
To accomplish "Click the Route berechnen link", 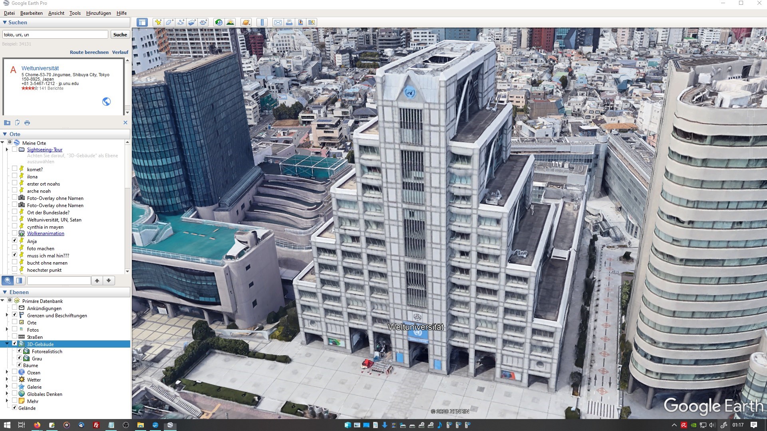I will pyautogui.click(x=89, y=52).
